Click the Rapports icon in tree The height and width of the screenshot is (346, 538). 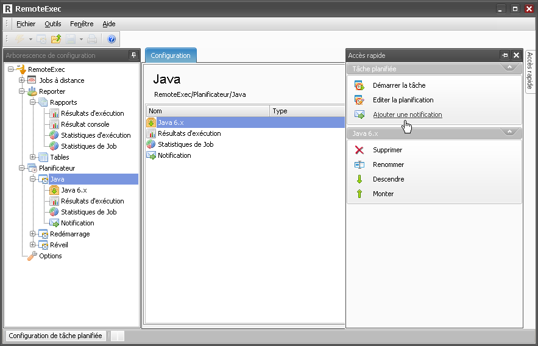(x=43, y=102)
